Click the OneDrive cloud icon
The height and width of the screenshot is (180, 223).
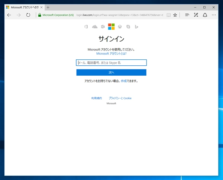click(x=95, y=27)
